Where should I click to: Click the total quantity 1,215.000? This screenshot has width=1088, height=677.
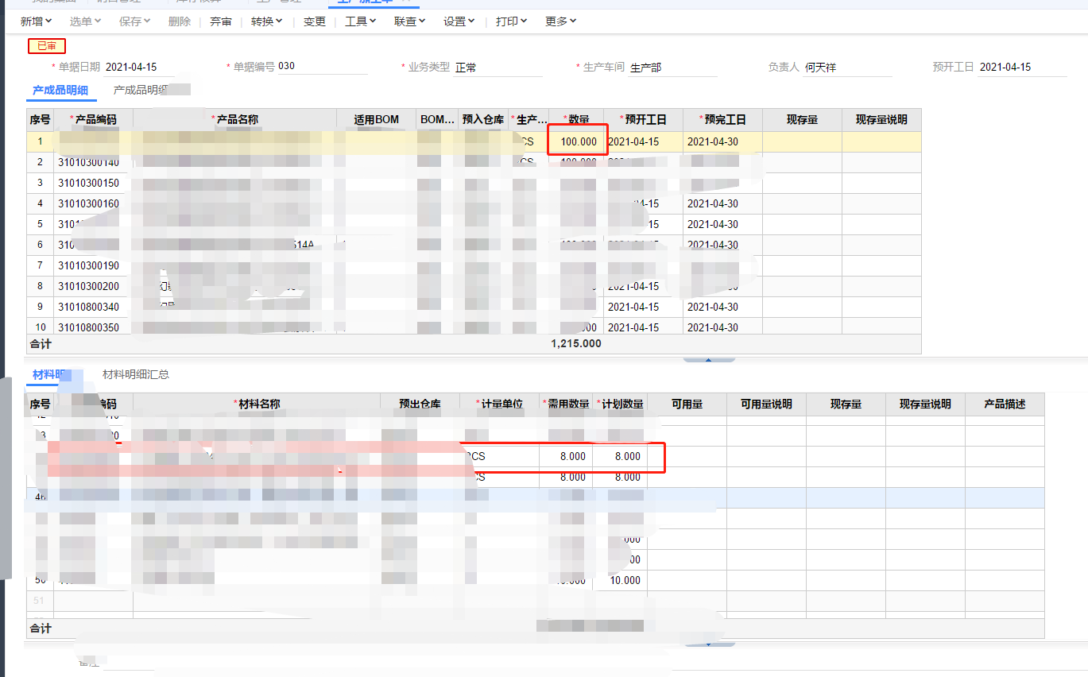tap(576, 344)
